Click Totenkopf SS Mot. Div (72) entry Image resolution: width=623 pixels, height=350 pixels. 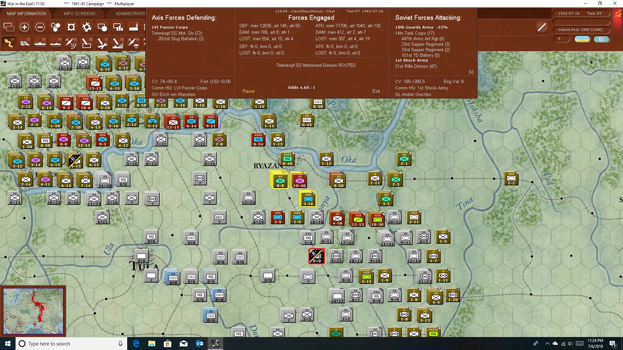[x=177, y=33]
